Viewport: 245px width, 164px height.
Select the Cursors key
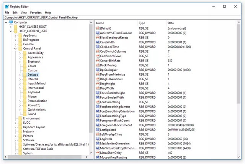(33, 70)
